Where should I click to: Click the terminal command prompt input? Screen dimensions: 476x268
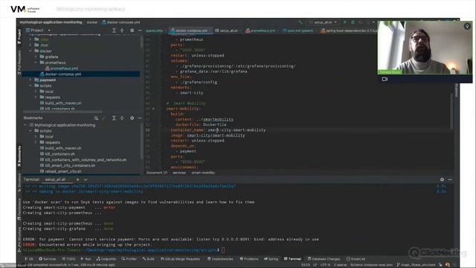coord(223,250)
